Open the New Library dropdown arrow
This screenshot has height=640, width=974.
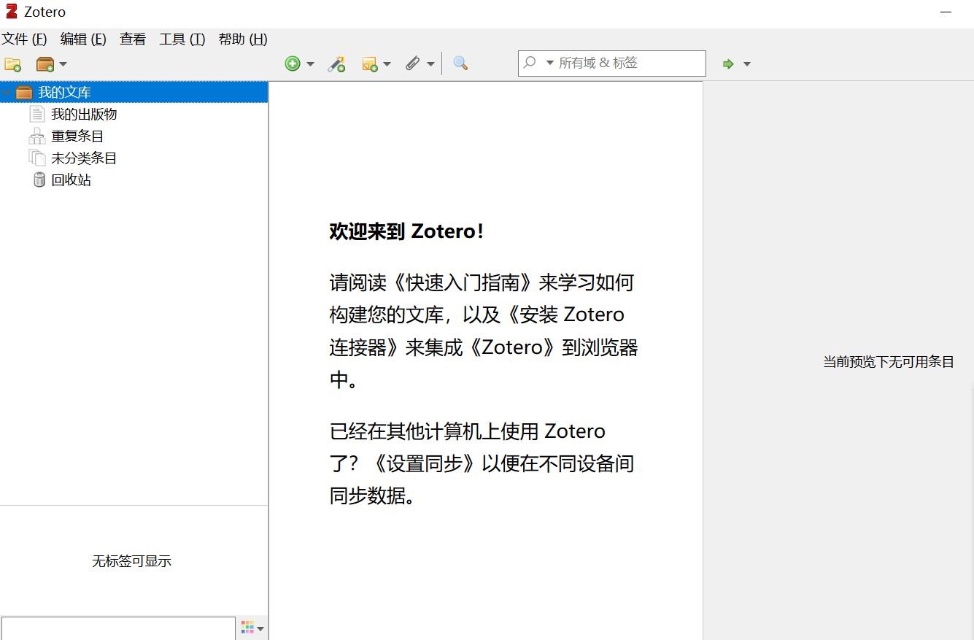point(63,64)
